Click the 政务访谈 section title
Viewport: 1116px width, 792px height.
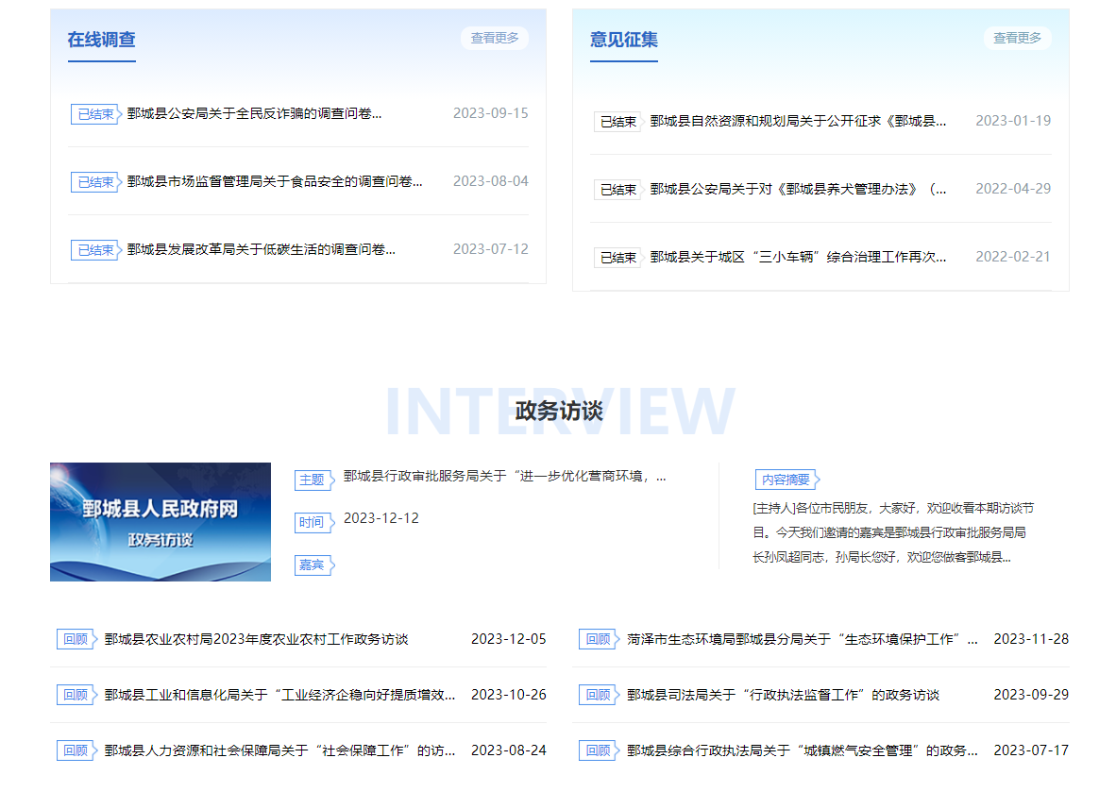pyautogui.click(x=559, y=411)
